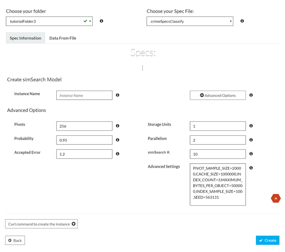Image resolution: width=285 pixels, height=252 pixels.
Task: Click info icon next to simSearch K
Action: click(251, 154)
